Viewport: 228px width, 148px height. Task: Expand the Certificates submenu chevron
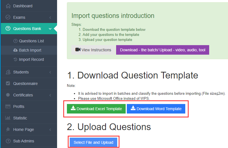[50, 95]
